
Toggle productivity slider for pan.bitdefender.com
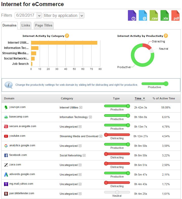[x=117, y=192]
